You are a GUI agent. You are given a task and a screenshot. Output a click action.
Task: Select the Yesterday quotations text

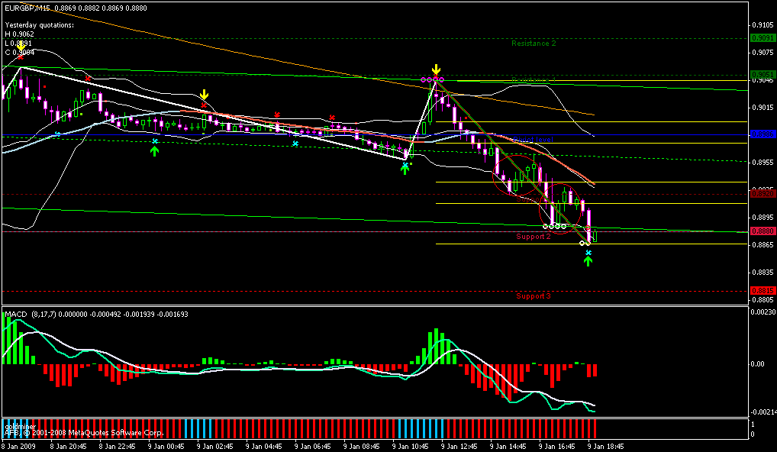(x=39, y=24)
